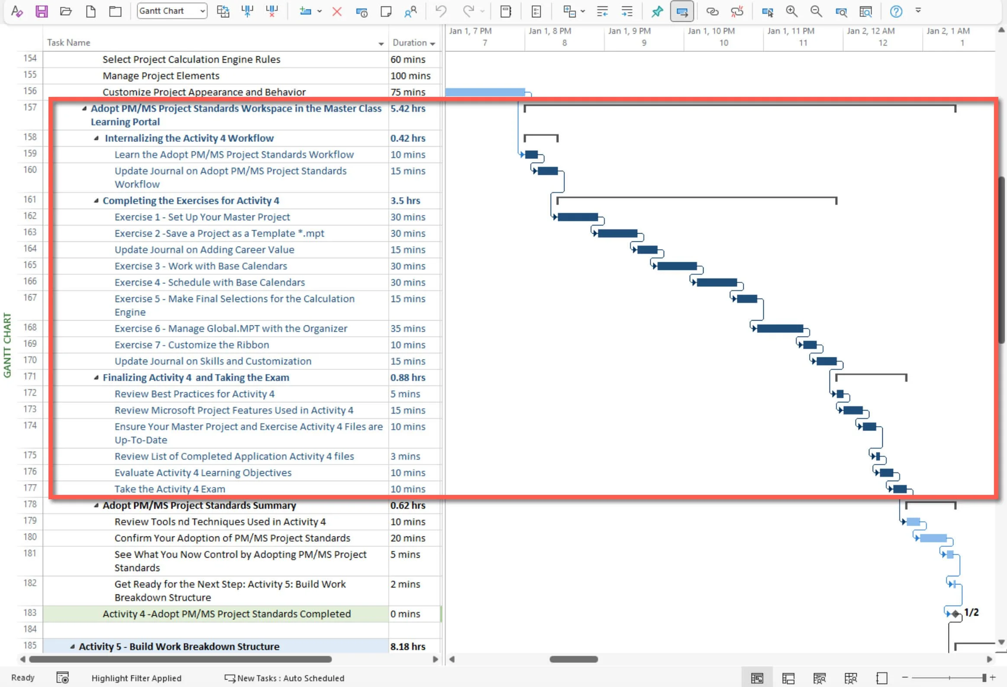Click New Tasks : Auto Scheduled status button
This screenshot has width=1007, height=687.
click(x=284, y=678)
